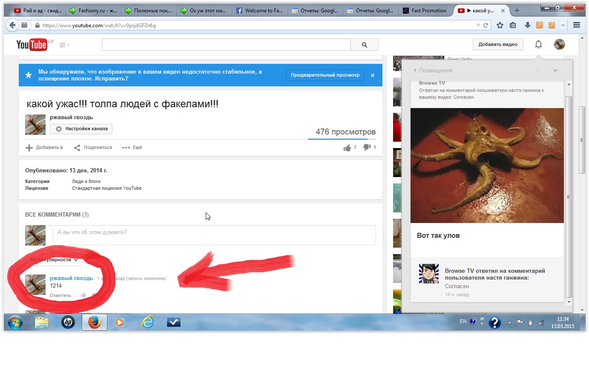Open the Firefox hamburger menu
Screen dimensions: 589x383
(x=577, y=25)
